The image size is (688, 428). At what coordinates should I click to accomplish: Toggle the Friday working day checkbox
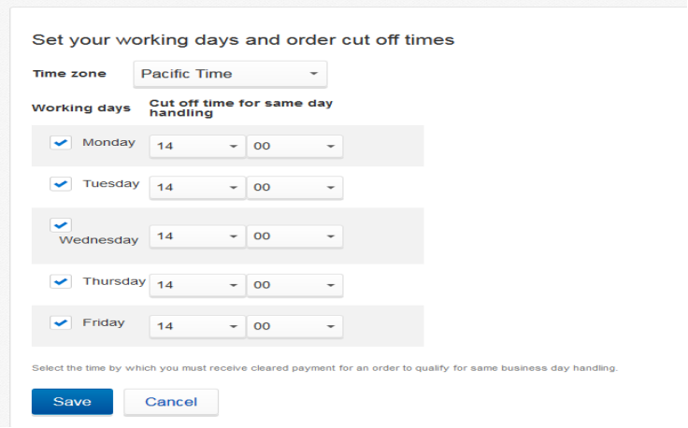tap(61, 322)
